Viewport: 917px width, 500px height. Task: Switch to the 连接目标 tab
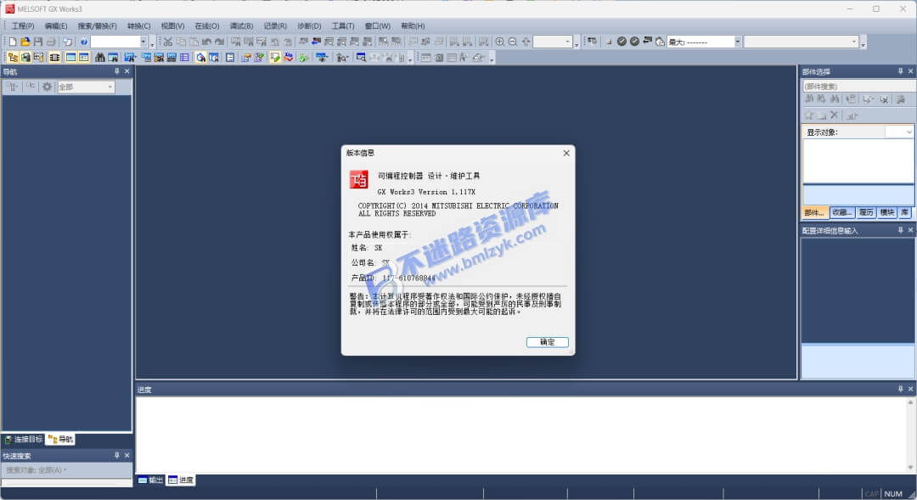(x=24, y=439)
